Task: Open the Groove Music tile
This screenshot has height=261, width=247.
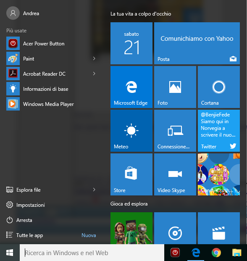Action: click(175, 228)
